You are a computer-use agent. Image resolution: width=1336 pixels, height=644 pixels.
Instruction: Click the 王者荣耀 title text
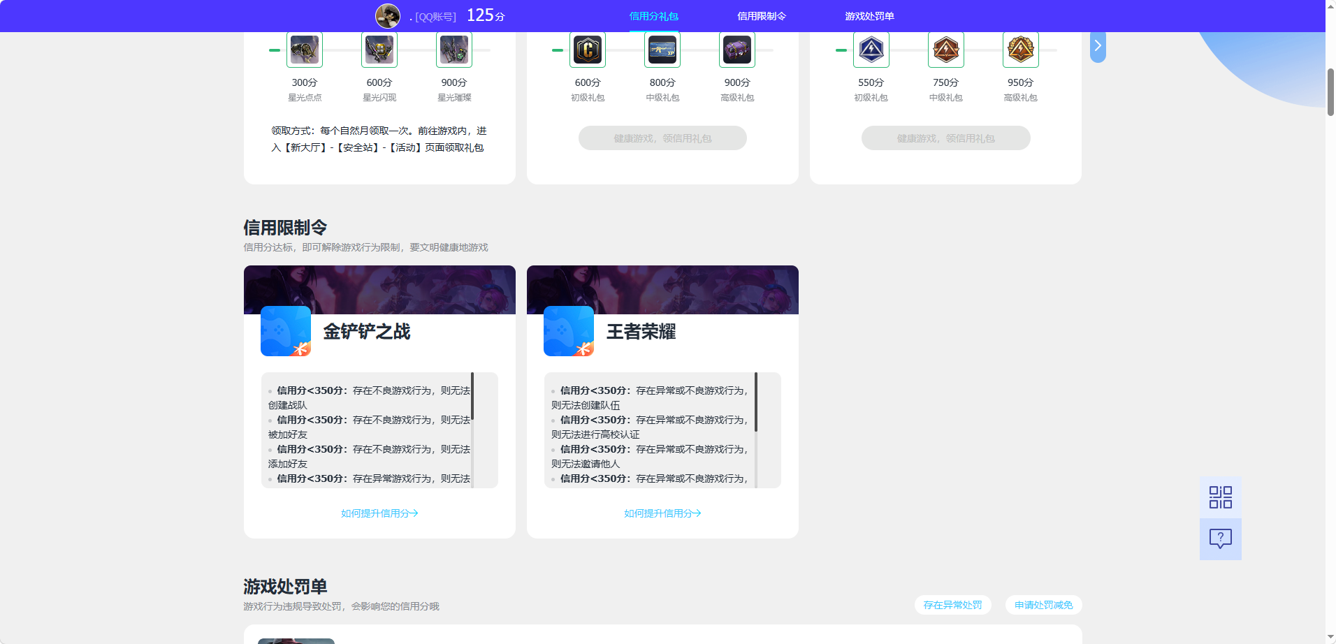(641, 332)
